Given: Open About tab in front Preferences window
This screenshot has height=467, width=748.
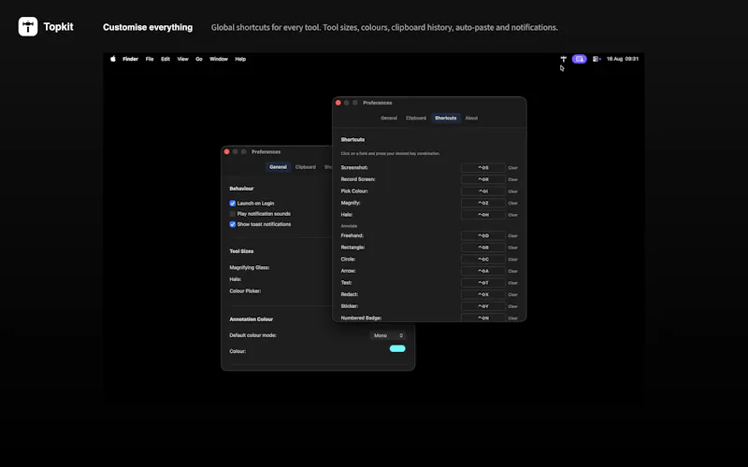Looking at the screenshot, I should click(471, 119).
